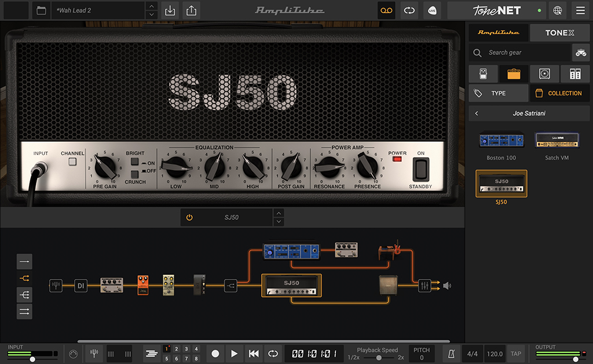
Task: Click the globe icon next to ToneNET
Action: 557,10
